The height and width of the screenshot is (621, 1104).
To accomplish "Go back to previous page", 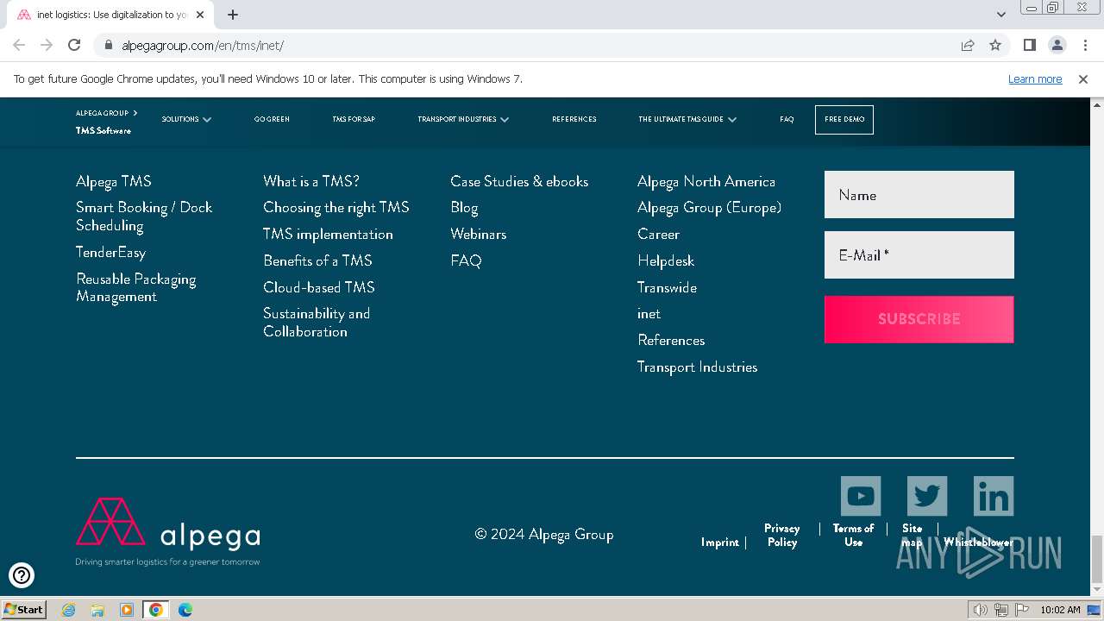I will [19, 45].
